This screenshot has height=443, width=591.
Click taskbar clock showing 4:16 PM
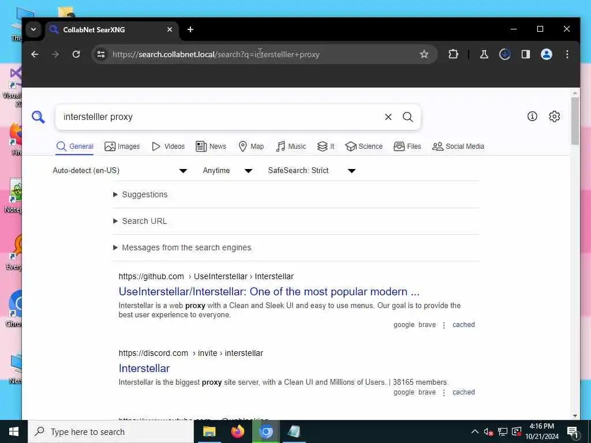[x=542, y=431]
